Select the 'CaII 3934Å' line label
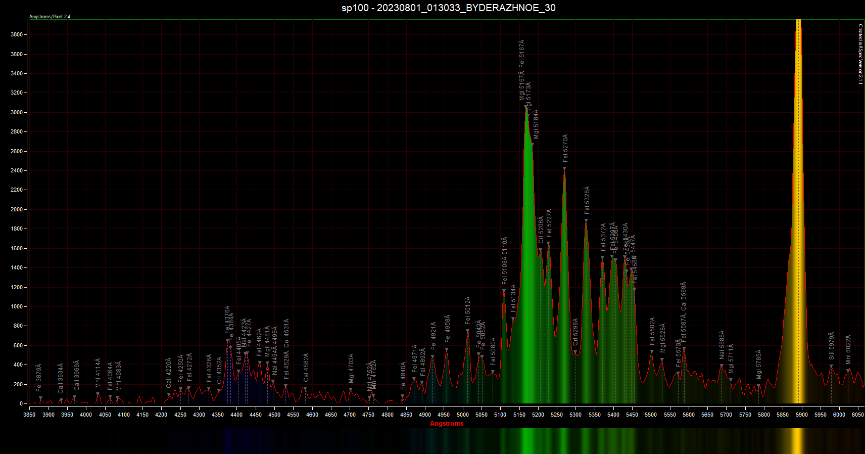The width and height of the screenshot is (865, 454). (x=61, y=378)
